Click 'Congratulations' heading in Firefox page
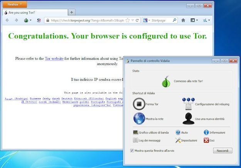Viewport: 241px width, 168px height. 108,36
